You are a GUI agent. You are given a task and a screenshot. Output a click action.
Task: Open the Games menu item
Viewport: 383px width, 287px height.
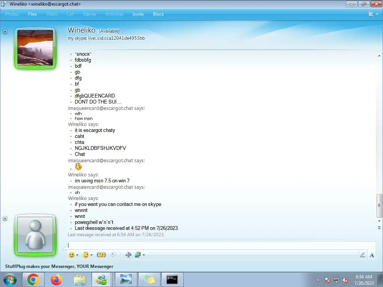pyautogui.click(x=89, y=14)
